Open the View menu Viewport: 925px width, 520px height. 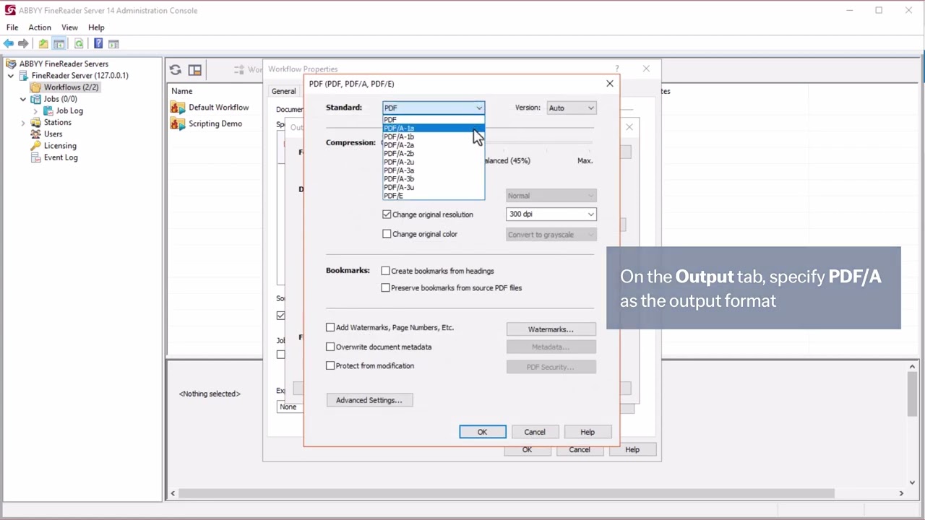tap(69, 27)
